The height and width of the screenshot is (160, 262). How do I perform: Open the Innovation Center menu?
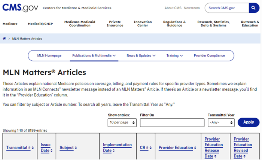click(x=143, y=23)
